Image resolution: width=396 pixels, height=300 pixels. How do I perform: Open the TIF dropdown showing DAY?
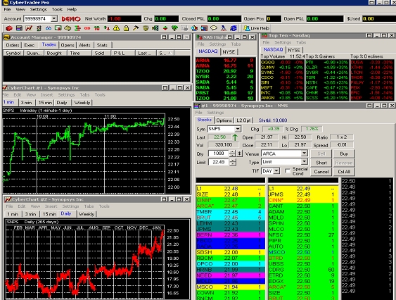click(276, 171)
